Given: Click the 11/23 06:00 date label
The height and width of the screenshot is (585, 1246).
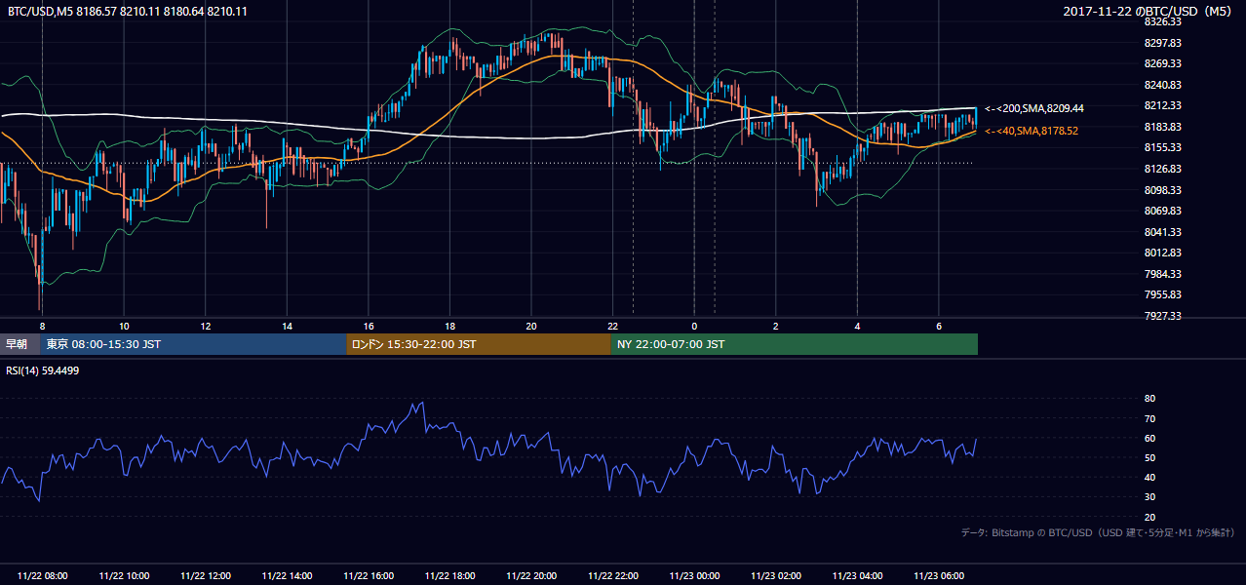Looking at the screenshot, I should (938, 576).
